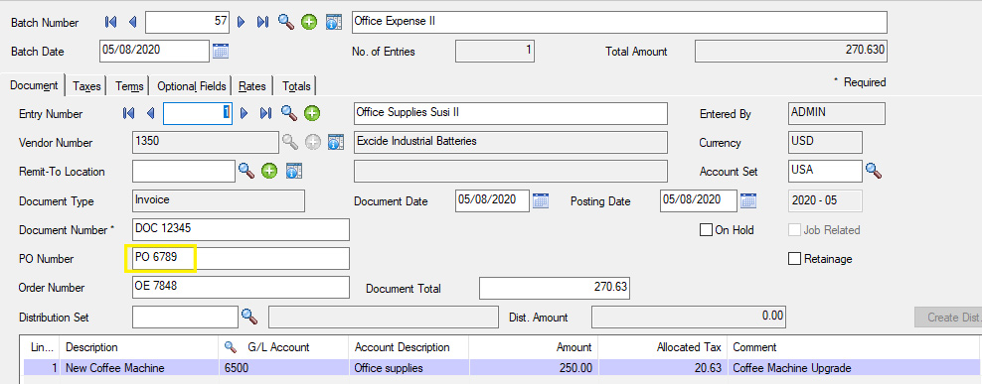Go to previous entry number
Viewport: 982px width, 384px height.
point(150,113)
